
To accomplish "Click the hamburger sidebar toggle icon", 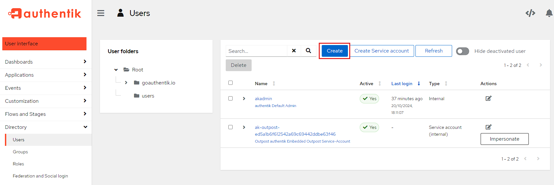I will coord(101,13).
